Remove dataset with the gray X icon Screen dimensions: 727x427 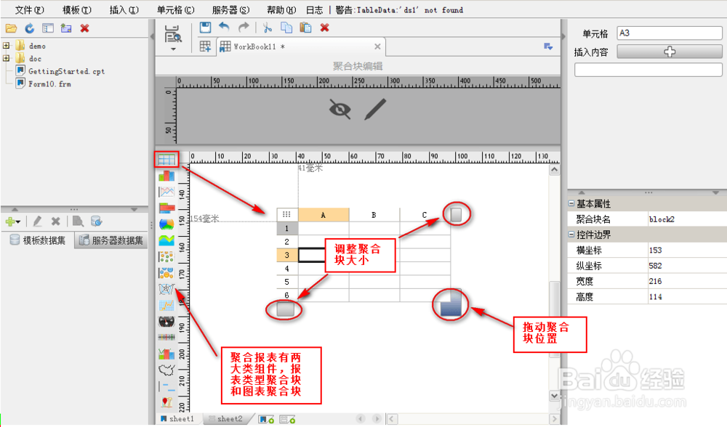click(56, 221)
